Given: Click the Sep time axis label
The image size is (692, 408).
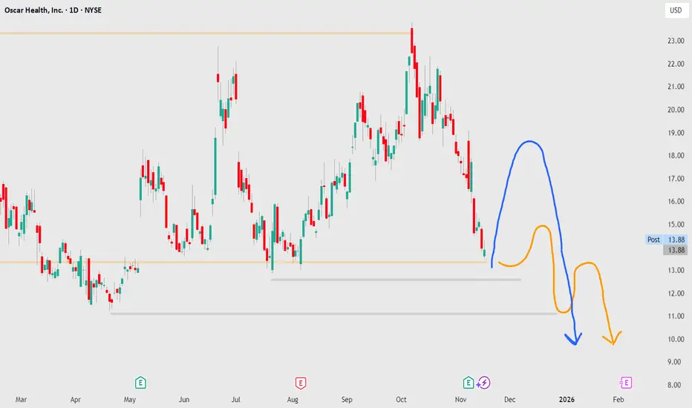Looking at the screenshot, I should point(347,400).
